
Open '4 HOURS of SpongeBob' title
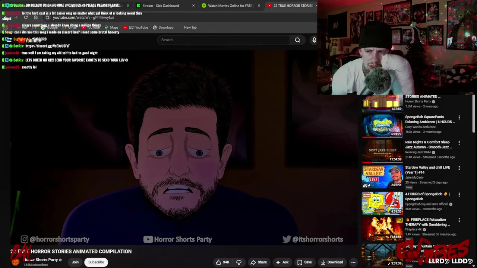427,197
